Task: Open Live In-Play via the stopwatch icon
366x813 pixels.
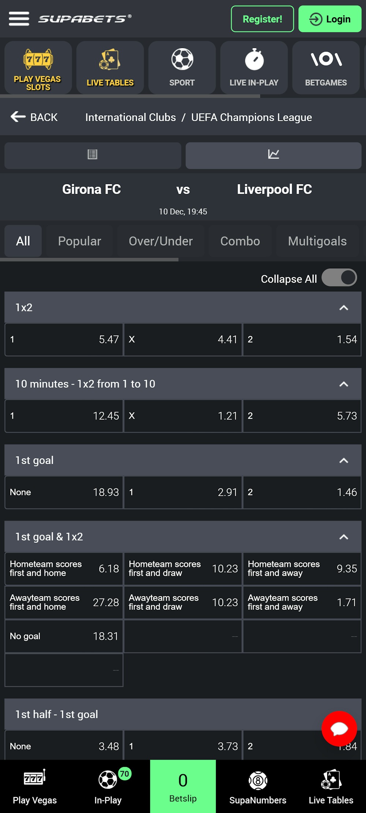Action: pos(254,67)
